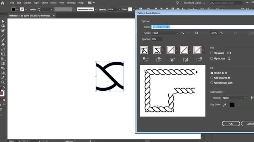This screenshot has width=254, height=142.
Task: Select the Paintbrush tool
Action: tap(3, 40)
